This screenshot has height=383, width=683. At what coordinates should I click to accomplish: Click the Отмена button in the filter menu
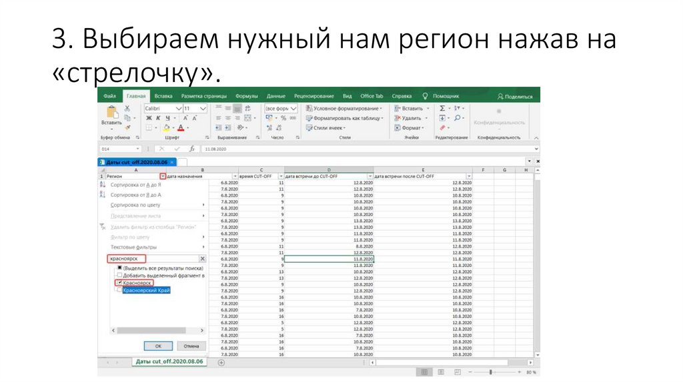click(191, 346)
